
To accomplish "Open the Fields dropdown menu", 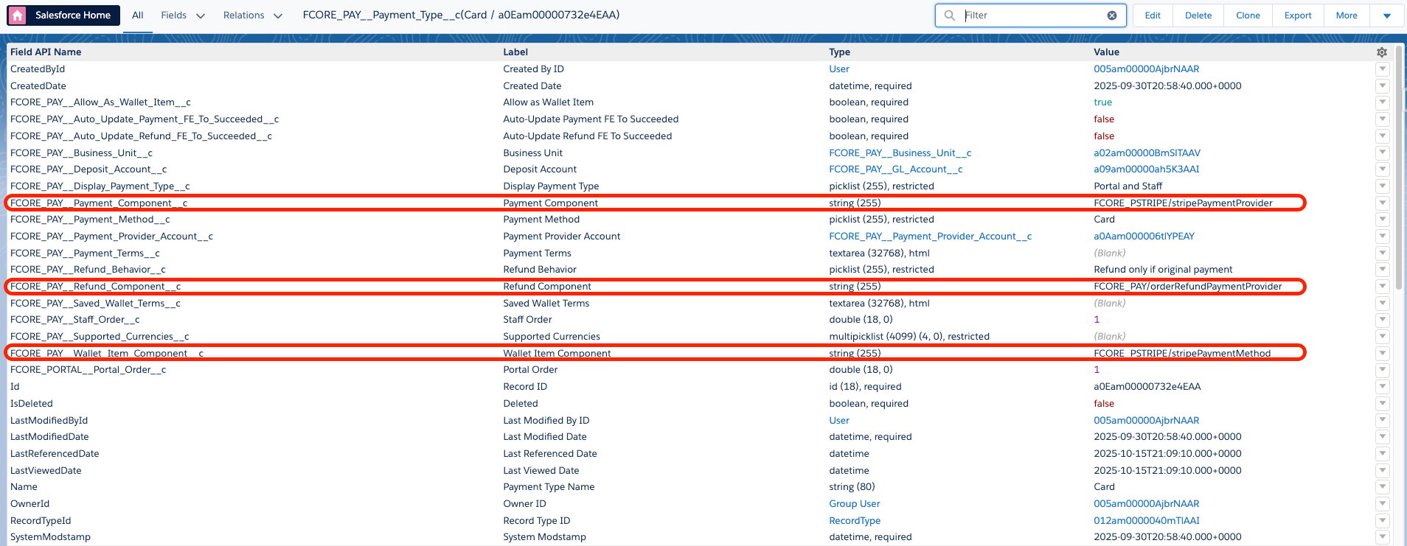I will coord(183,15).
